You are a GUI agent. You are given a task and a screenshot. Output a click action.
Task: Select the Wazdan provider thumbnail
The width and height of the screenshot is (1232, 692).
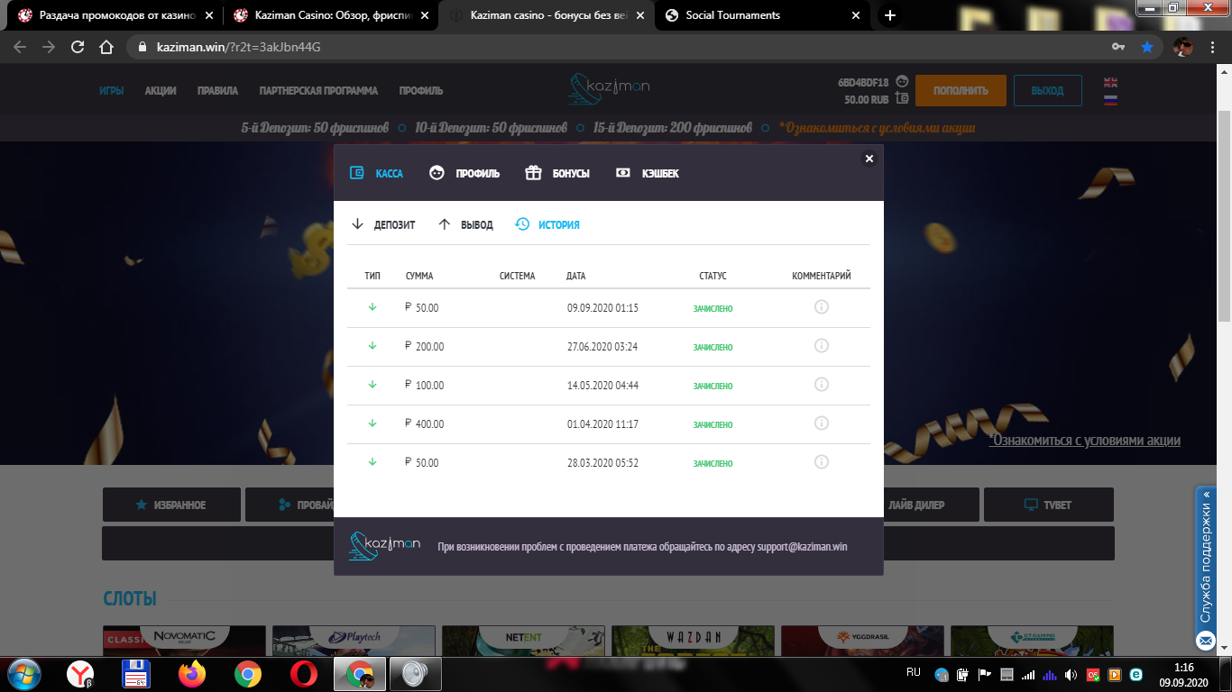point(693,639)
